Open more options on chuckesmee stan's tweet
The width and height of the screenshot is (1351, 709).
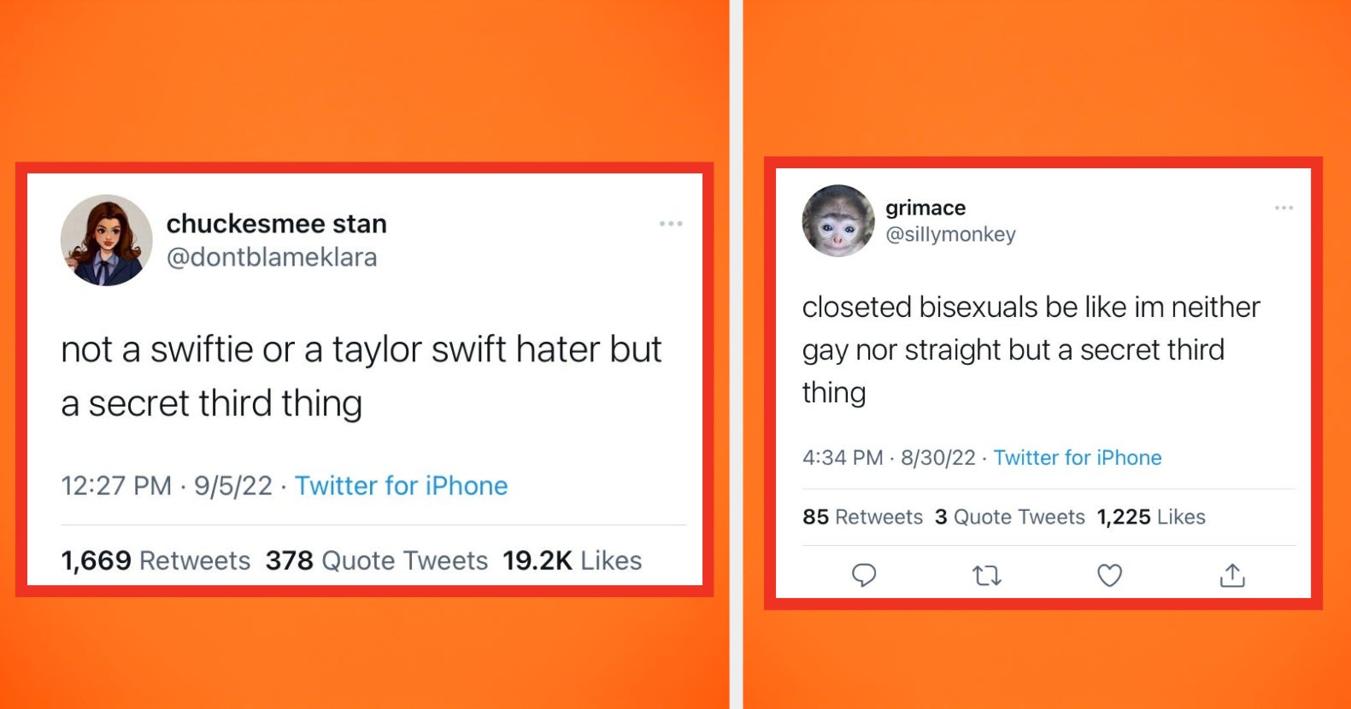[672, 223]
